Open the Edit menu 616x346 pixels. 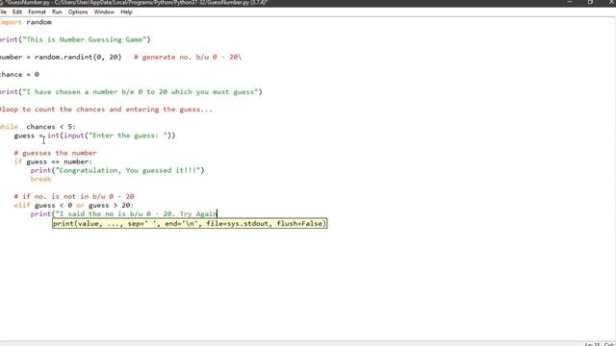coord(17,12)
